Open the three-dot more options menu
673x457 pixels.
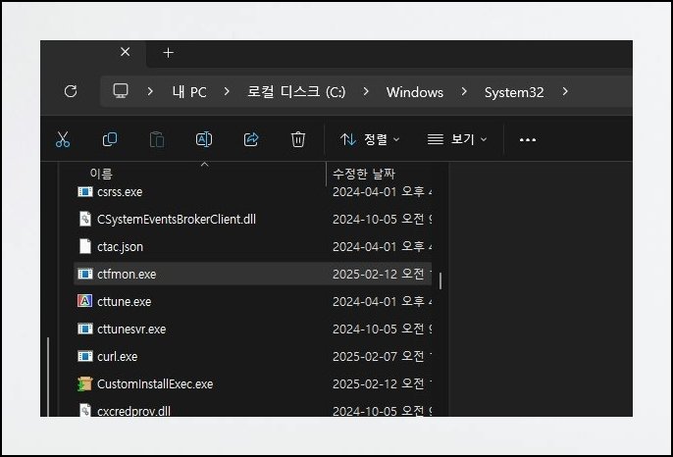(528, 140)
